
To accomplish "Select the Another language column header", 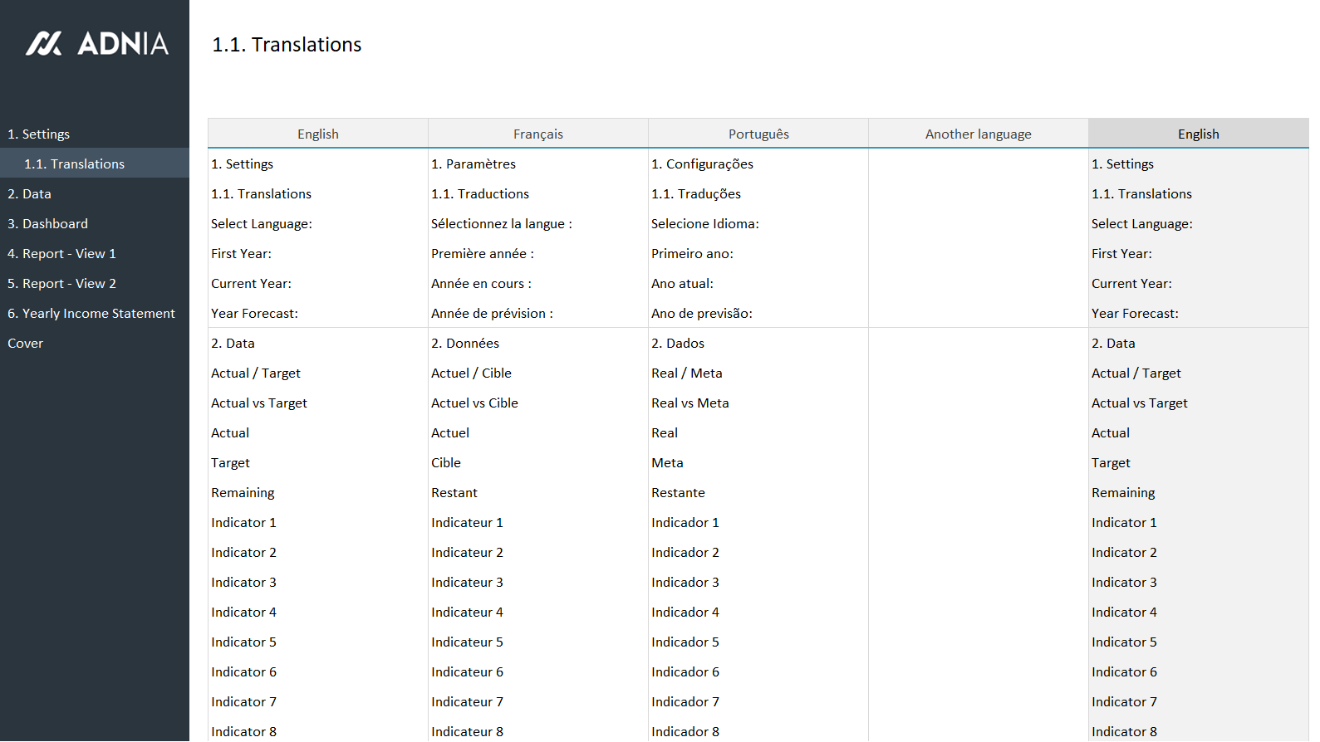I will click(978, 134).
